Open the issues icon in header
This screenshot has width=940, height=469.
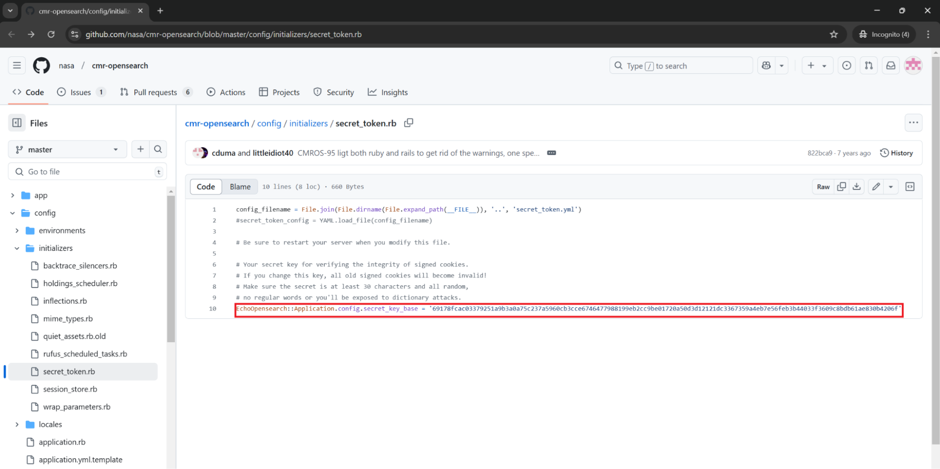[x=846, y=66]
